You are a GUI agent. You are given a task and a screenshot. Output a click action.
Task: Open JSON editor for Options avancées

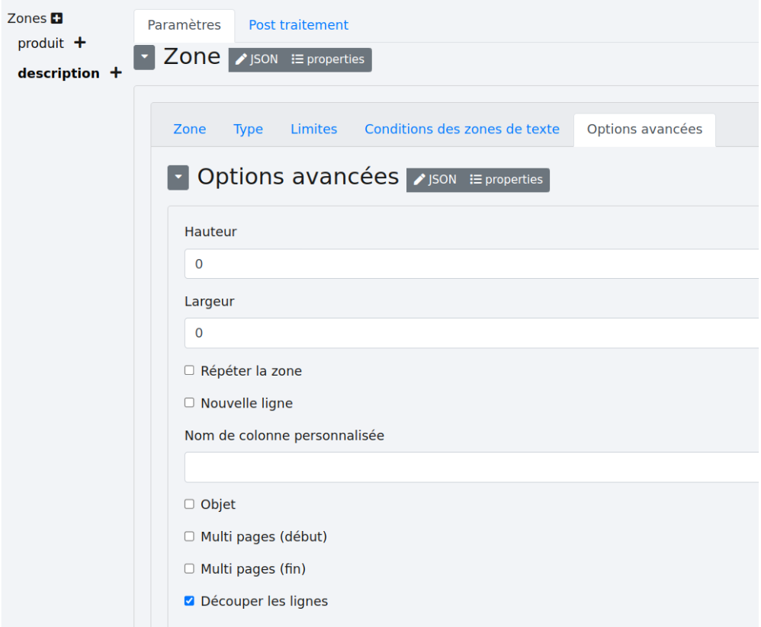[435, 180]
